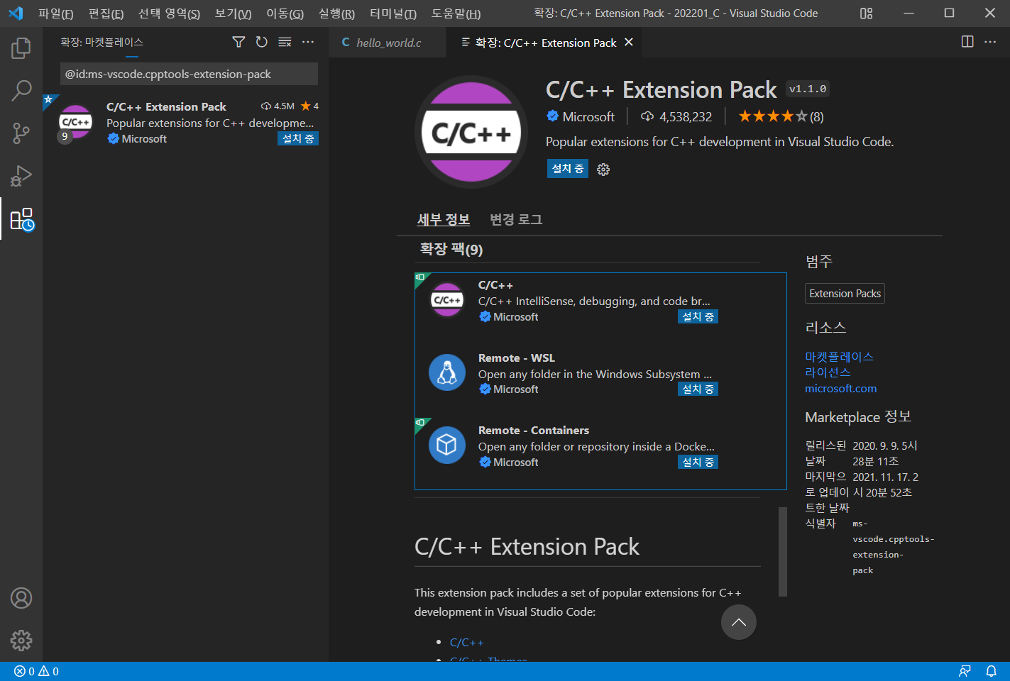Click 설치 중 button for Remote - WSL

[698, 389]
